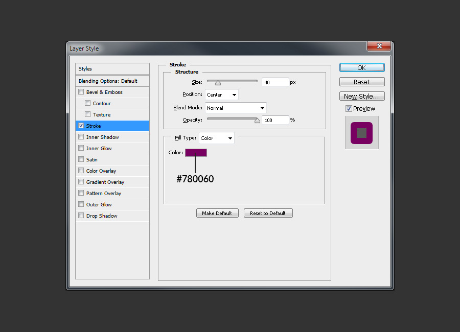Click the Make Default button

(x=217, y=213)
